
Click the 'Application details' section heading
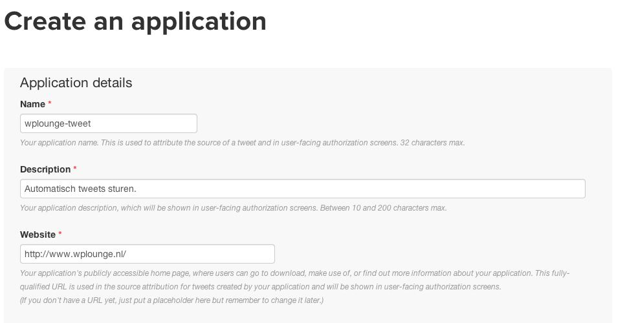click(76, 83)
